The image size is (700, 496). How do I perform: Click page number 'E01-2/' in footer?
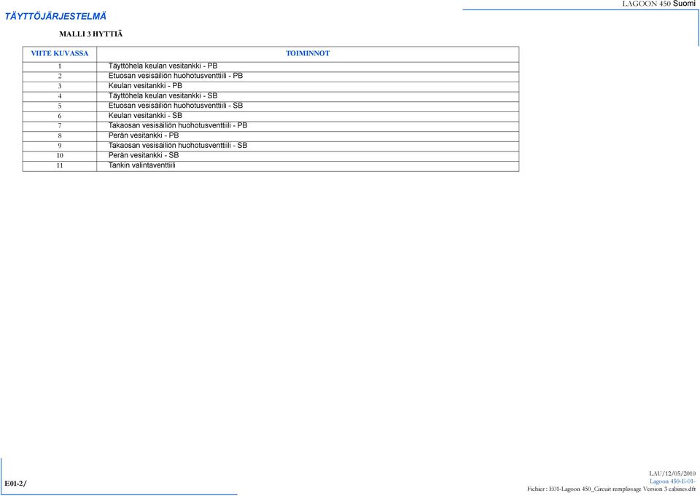click(x=15, y=484)
